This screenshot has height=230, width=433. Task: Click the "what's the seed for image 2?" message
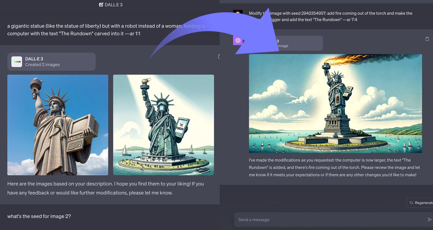(39, 216)
